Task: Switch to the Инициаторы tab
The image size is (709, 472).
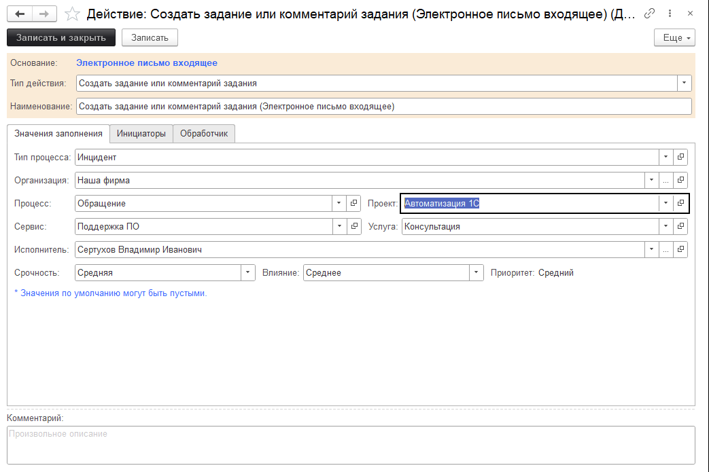Action: (141, 134)
